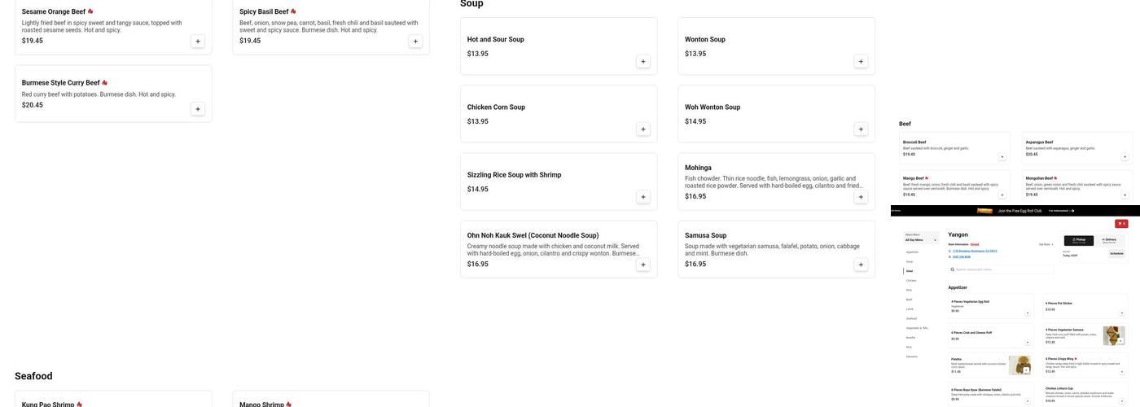
Task: Add Chicken Corn Soup with plus icon
Action: 643,129
